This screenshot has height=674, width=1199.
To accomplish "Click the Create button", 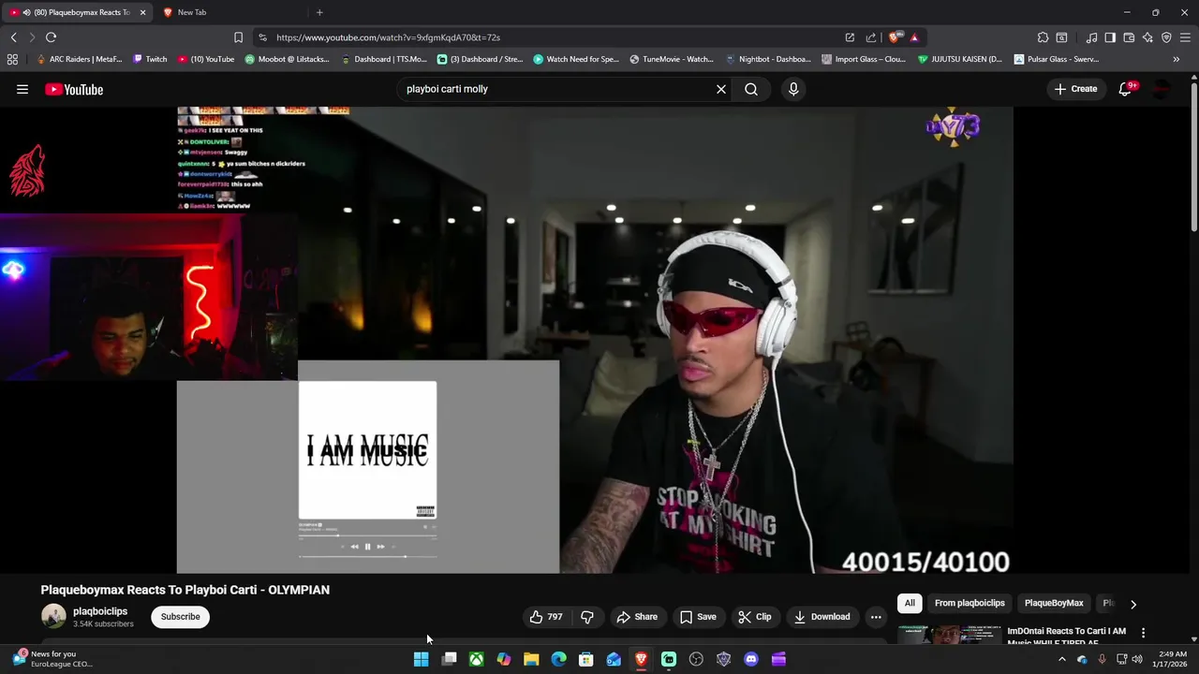I will 1075,89.
